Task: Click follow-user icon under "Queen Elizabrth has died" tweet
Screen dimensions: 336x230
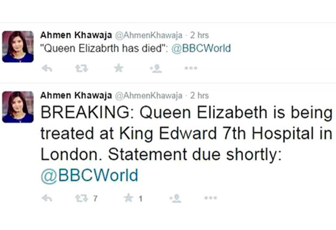Action: [156, 68]
